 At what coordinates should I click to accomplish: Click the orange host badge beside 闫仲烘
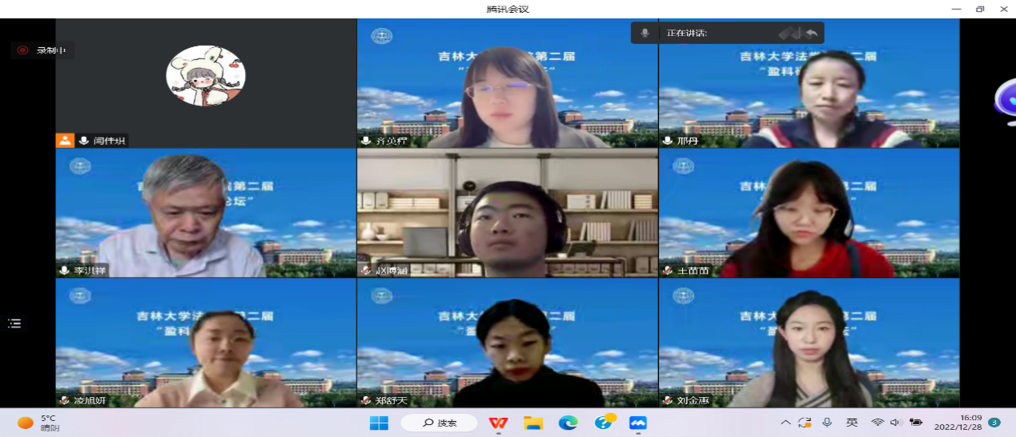[64, 141]
